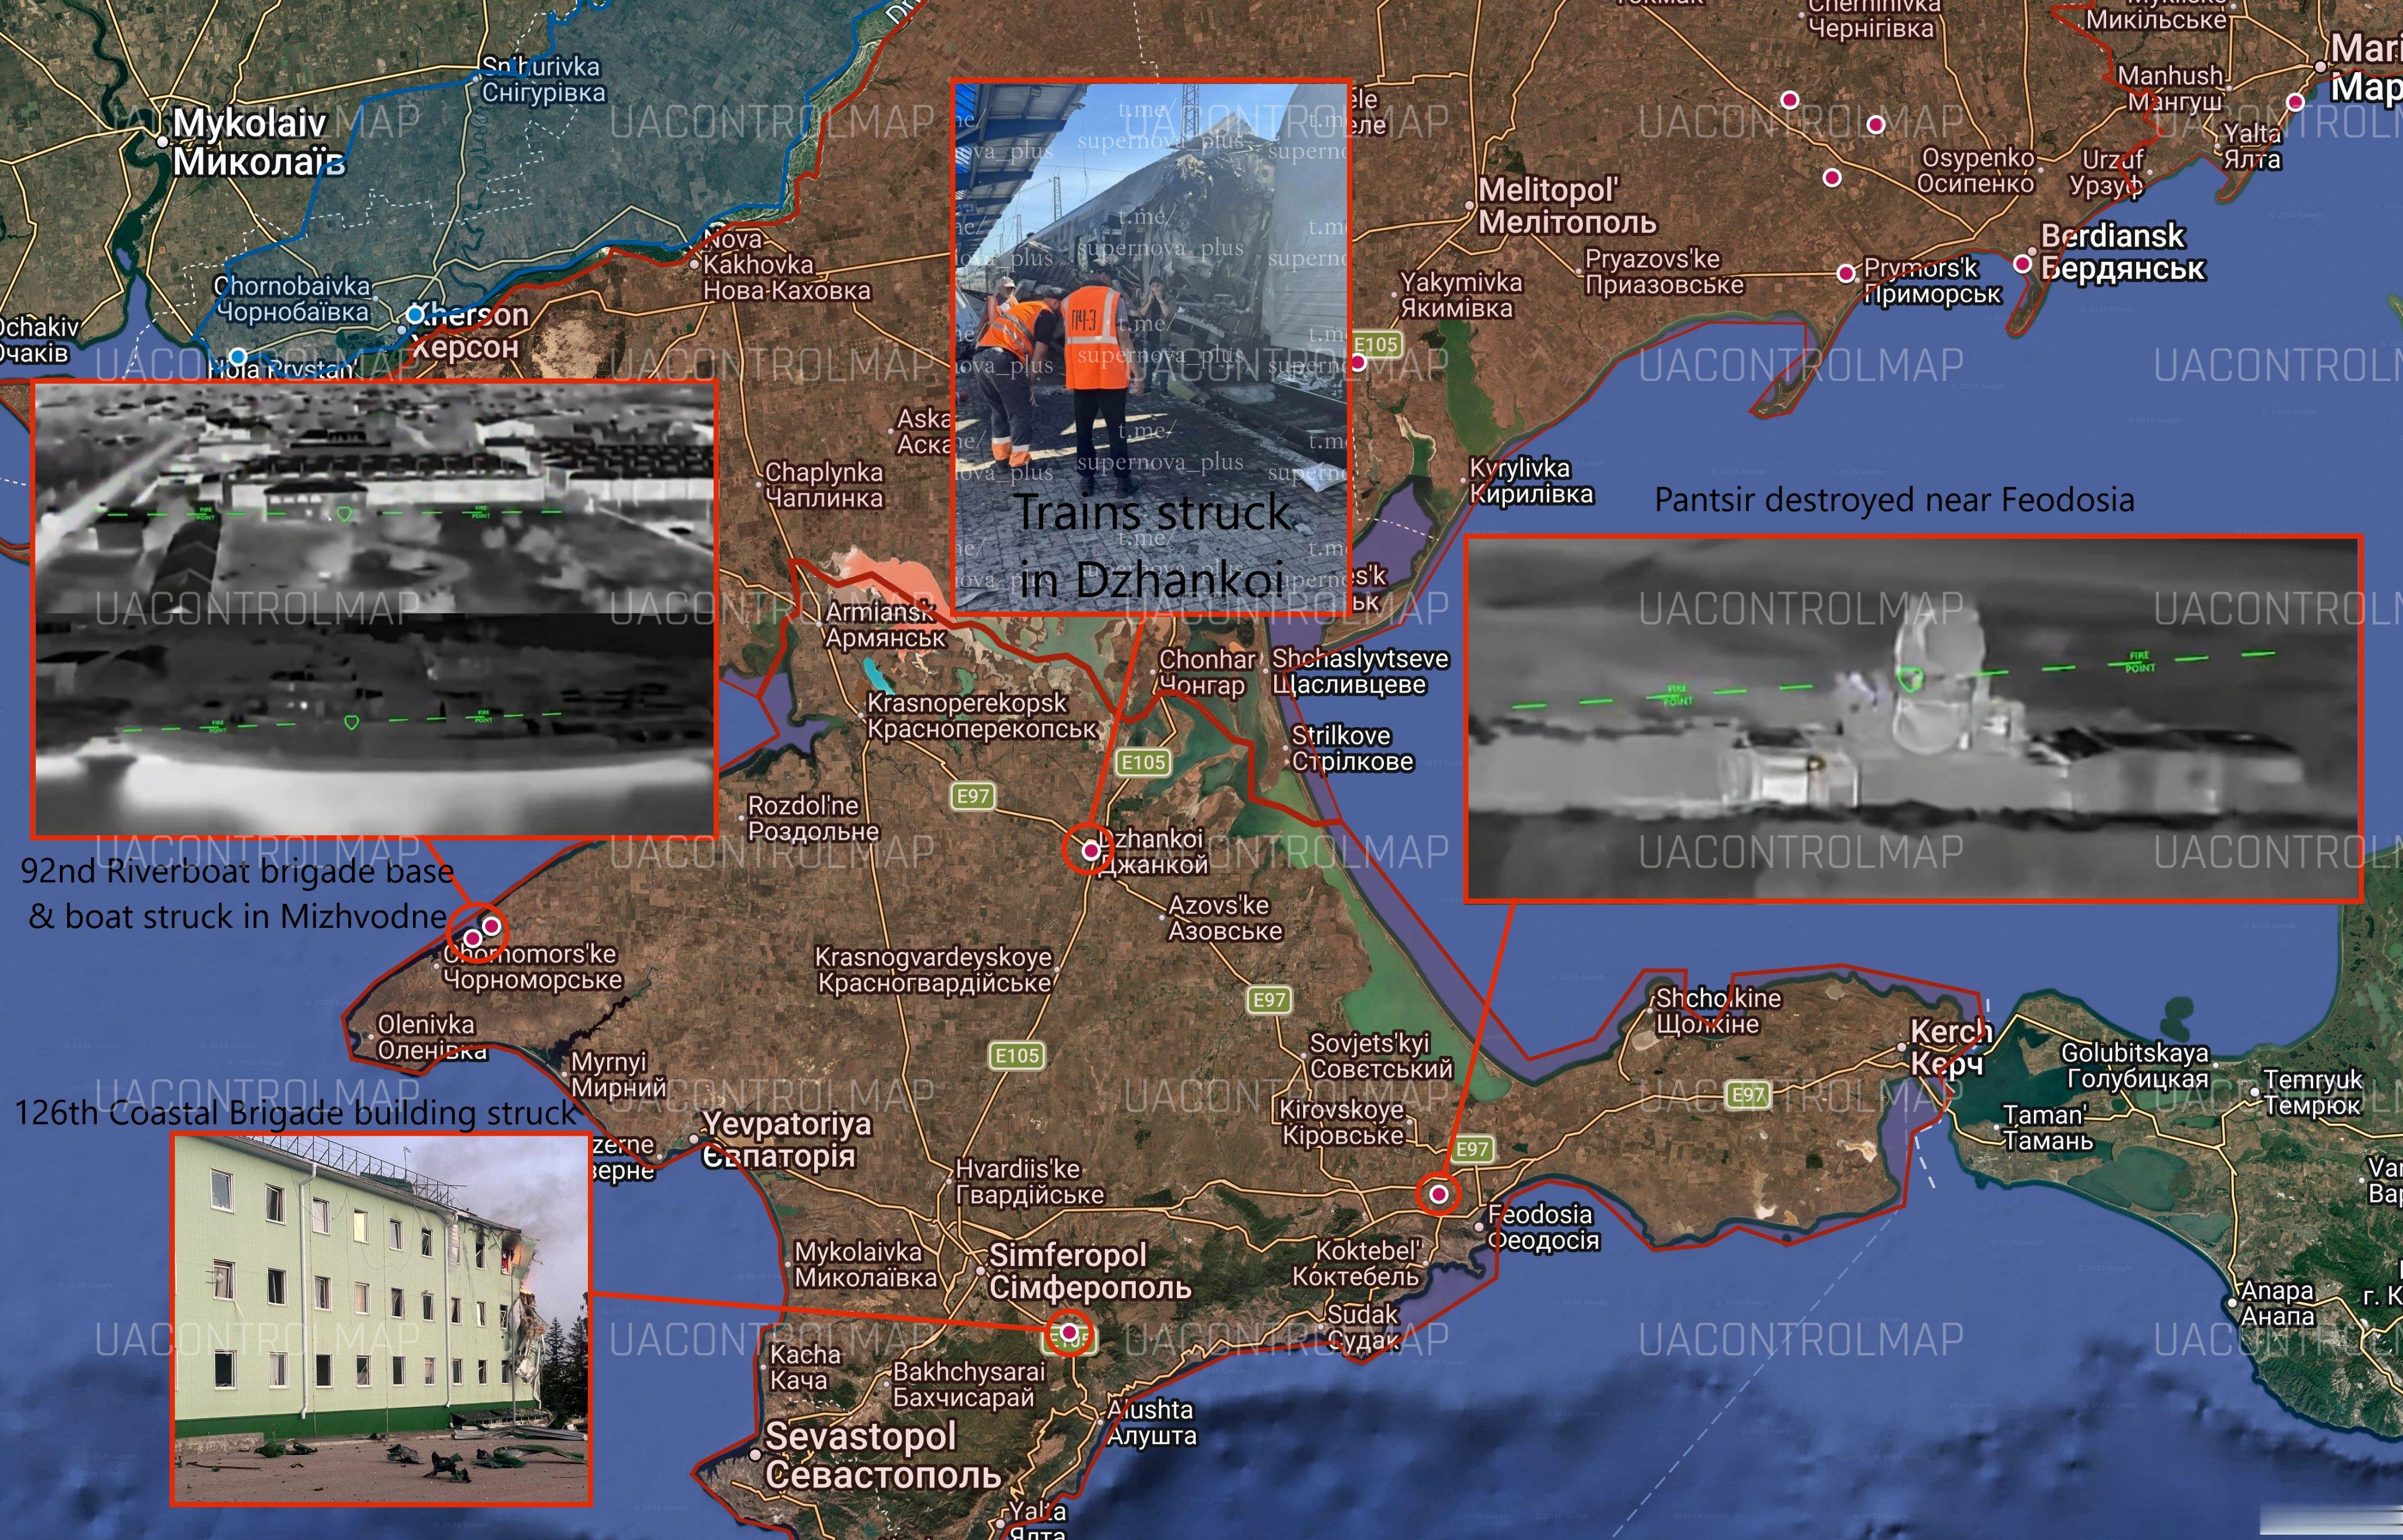This screenshot has height=1540, width=2403.
Task: Click the Chornomors'ke label
Action: tap(533, 967)
